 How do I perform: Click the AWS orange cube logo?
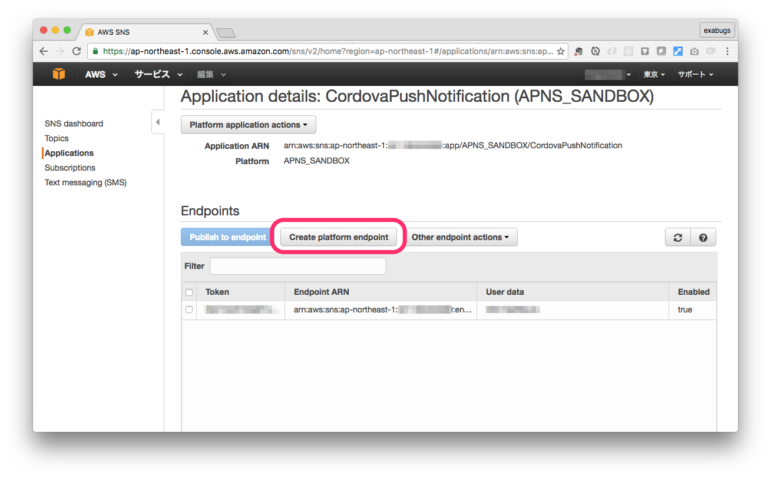coord(59,74)
